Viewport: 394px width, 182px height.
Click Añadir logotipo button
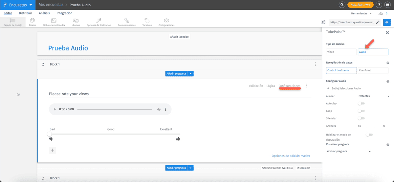(179, 37)
